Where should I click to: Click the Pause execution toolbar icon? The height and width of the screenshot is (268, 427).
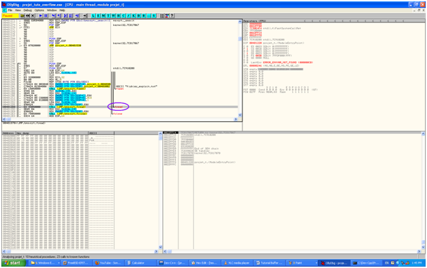coord(46,16)
